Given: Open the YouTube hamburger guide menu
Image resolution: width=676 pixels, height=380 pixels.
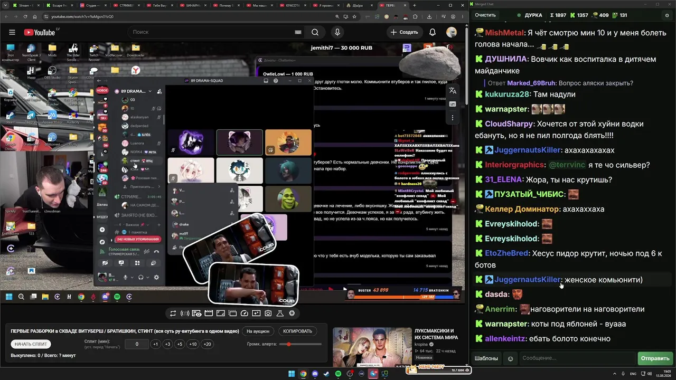Looking at the screenshot, I should point(12,32).
